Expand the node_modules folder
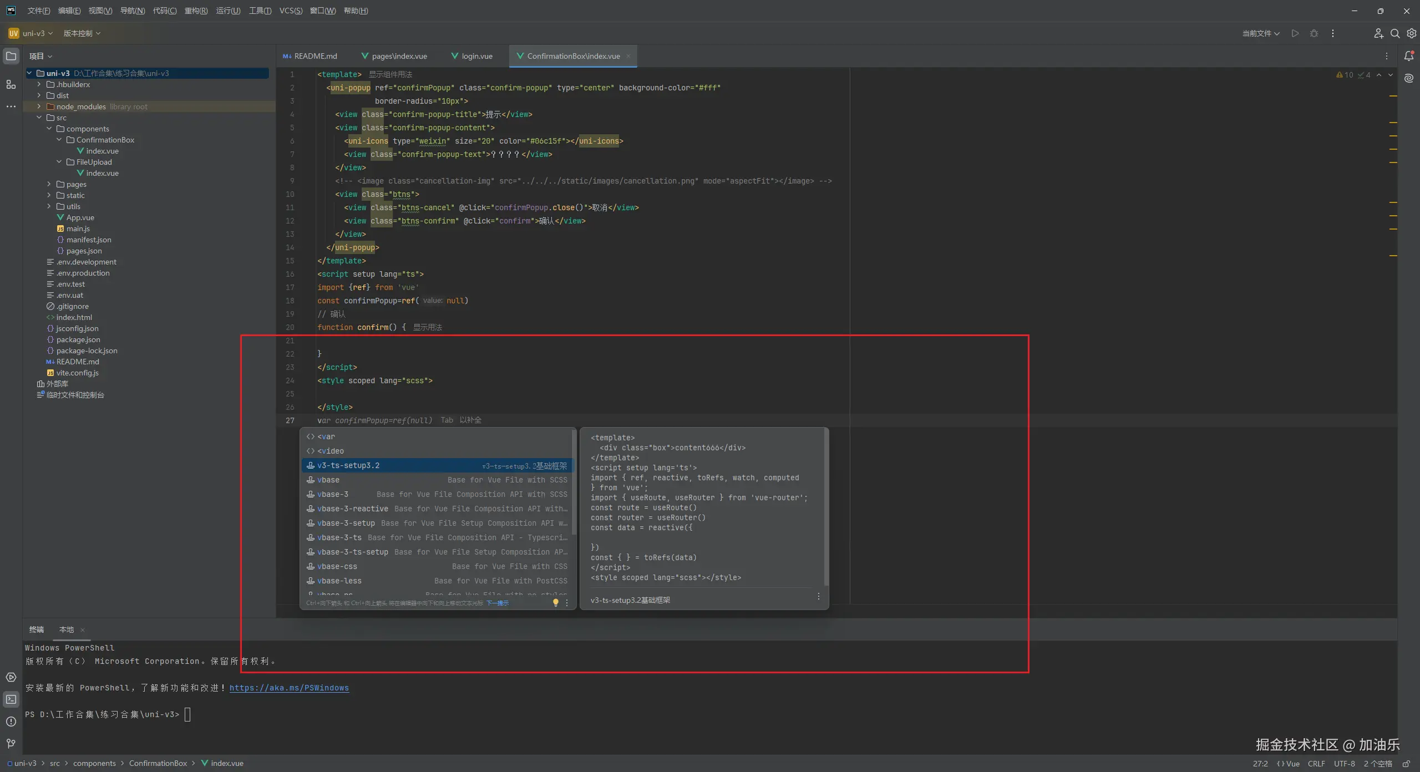 (x=39, y=106)
